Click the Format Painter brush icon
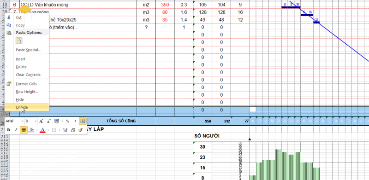 click(x=80, y=130)
